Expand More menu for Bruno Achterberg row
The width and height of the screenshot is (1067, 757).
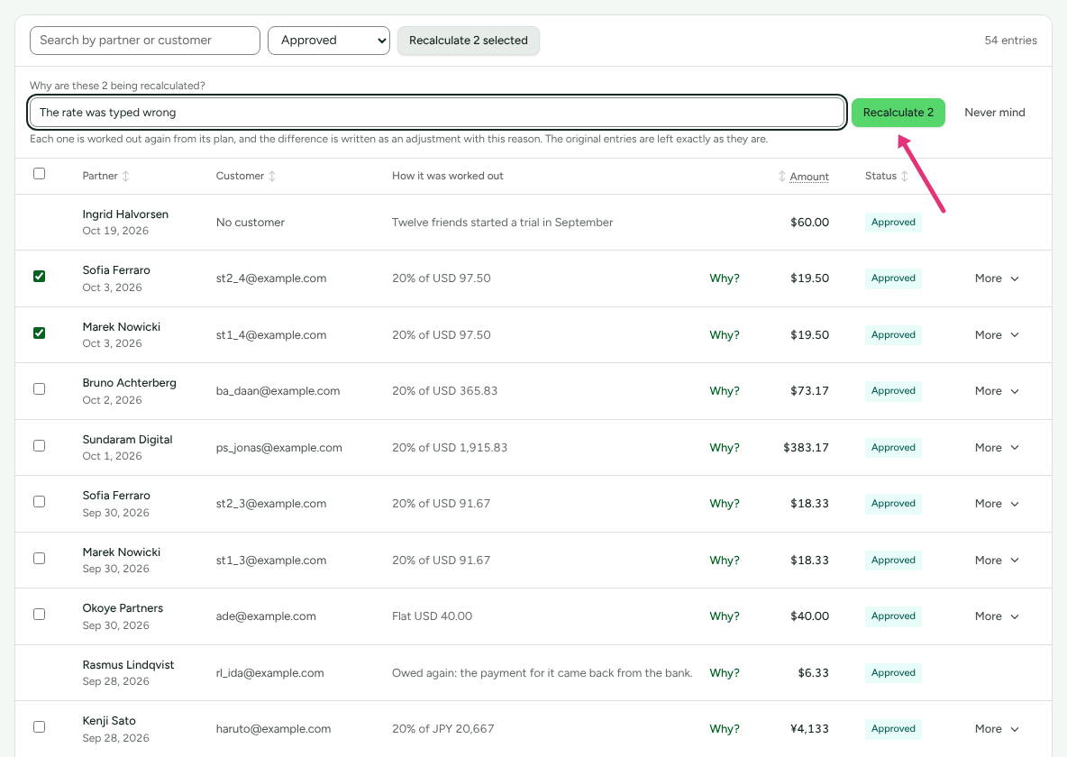point(996,391)
